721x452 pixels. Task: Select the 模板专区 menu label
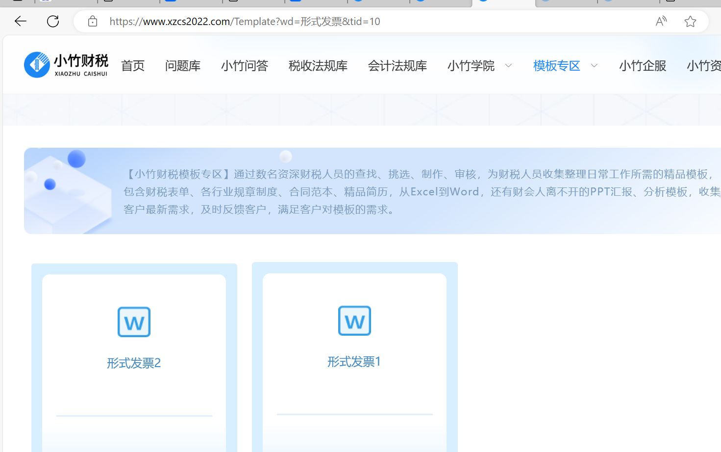[x=557, y=66]
